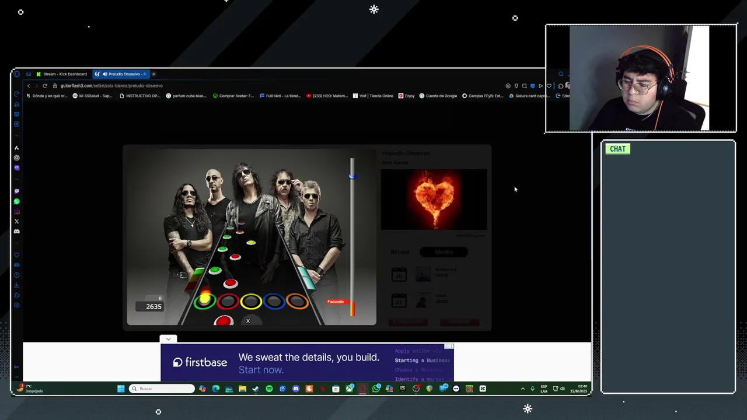
Task: Open sidebar bookmarks heart icon
Action: [x=16, y=255]
